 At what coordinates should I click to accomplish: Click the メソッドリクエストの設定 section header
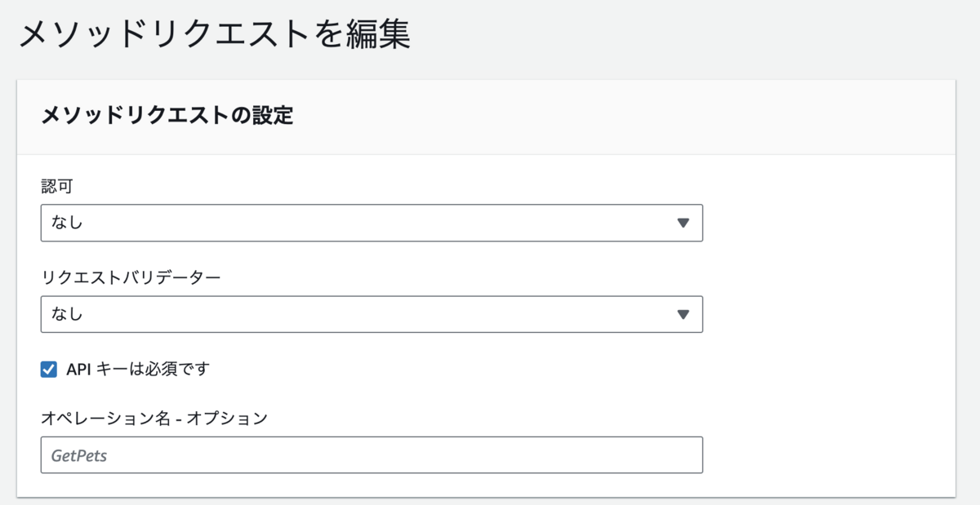pos(167,116)
